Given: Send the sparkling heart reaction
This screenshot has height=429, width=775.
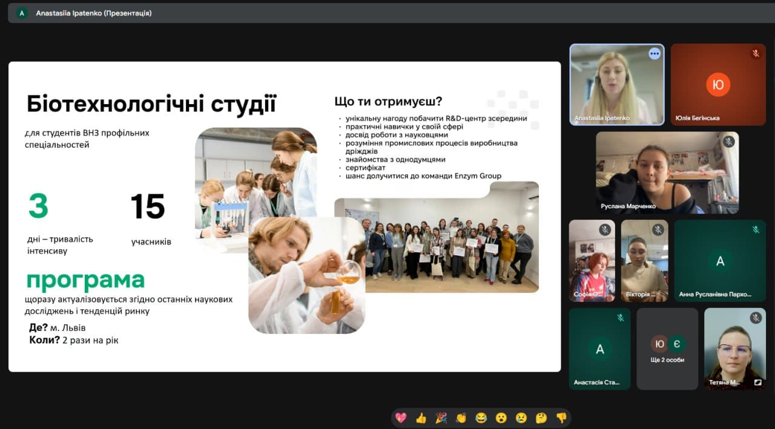Looking at the screenshot, I should point(401,418).
